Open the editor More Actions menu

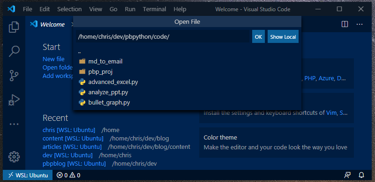click(360, 24)
